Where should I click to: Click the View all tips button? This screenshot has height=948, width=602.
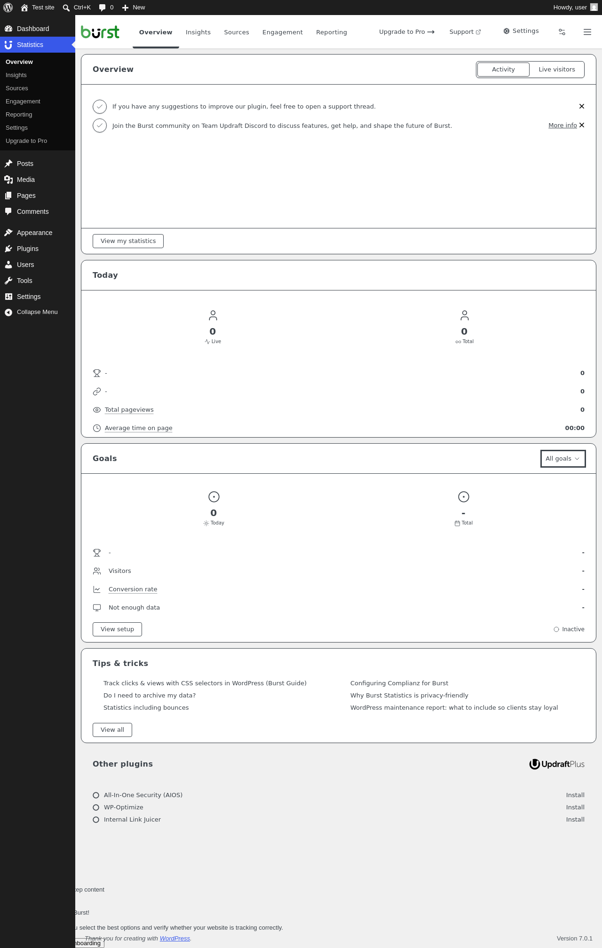[x=112, y=730]
